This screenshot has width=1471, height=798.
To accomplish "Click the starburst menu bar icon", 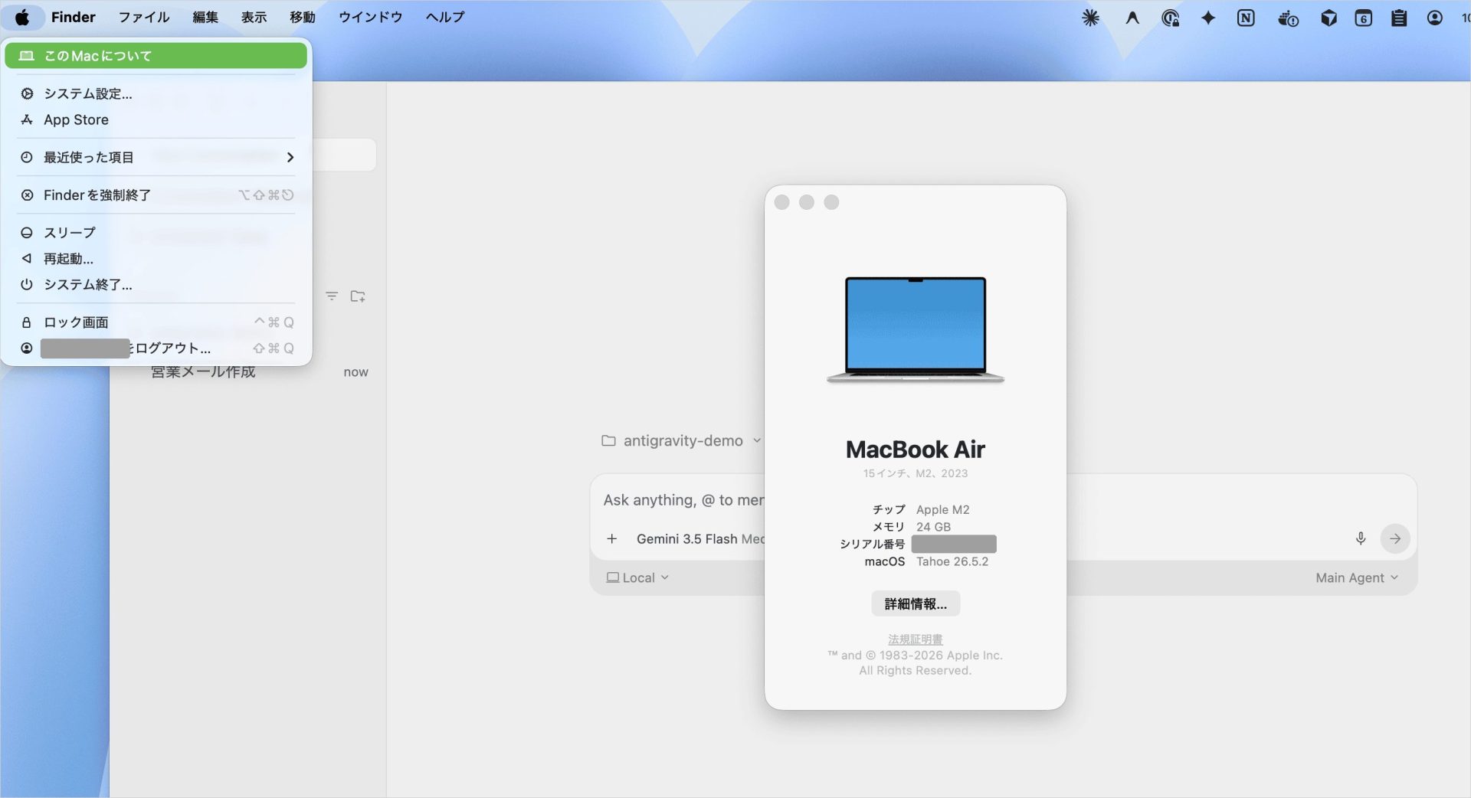I will [1090, 18].
